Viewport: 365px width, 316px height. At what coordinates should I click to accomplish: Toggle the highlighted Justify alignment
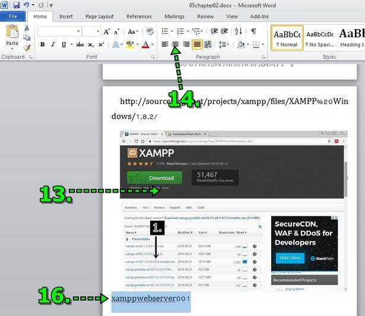197,44
